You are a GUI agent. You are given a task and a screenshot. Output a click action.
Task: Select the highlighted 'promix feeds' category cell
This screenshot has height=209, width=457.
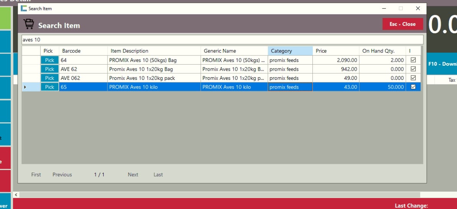[x=290, y=87]
